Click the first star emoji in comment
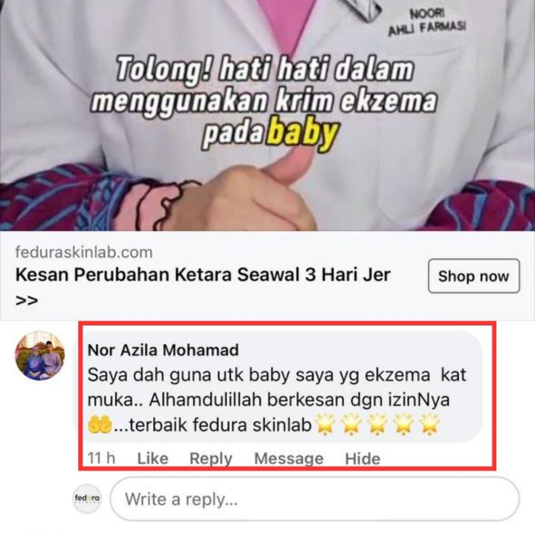The height and width of the screenshot is (535, 535). point(325,425)
